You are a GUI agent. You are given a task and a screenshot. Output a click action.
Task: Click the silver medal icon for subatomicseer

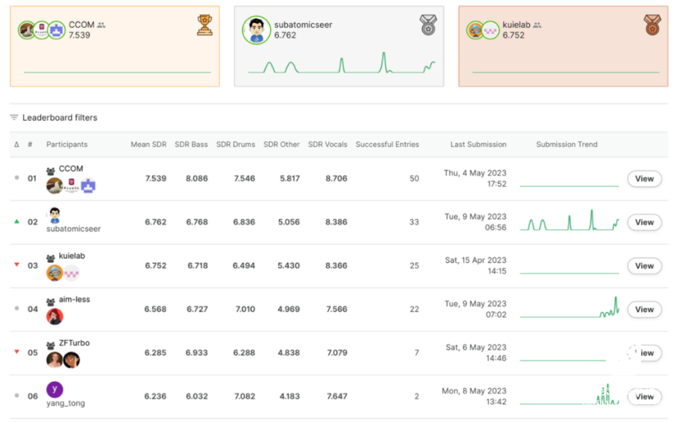427,25
